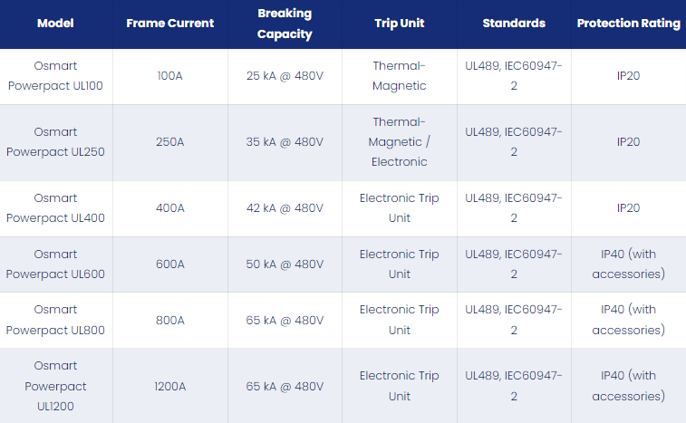Select the Thermal-Magnetic / Electronic trip unit cell
This screenshot has width=686, height=423.
400,141
